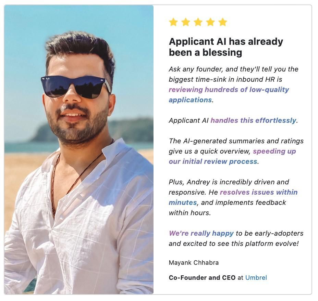Click highlighted word 'applications'
This screenshot has width=318, height=301.
pyautogui.click(x=190, y=100)
